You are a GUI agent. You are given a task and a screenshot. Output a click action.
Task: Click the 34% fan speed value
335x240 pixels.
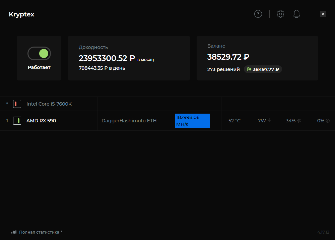coord(290,121)
